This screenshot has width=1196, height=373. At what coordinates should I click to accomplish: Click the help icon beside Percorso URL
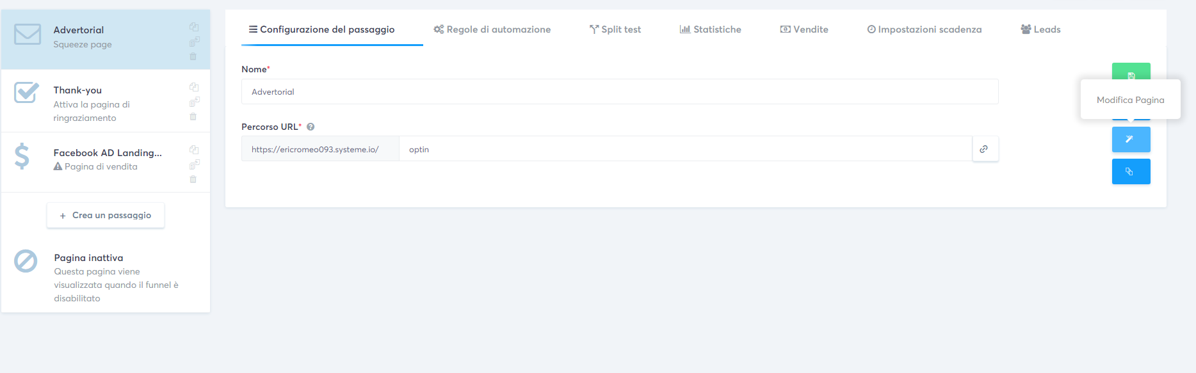click(311, 127)
